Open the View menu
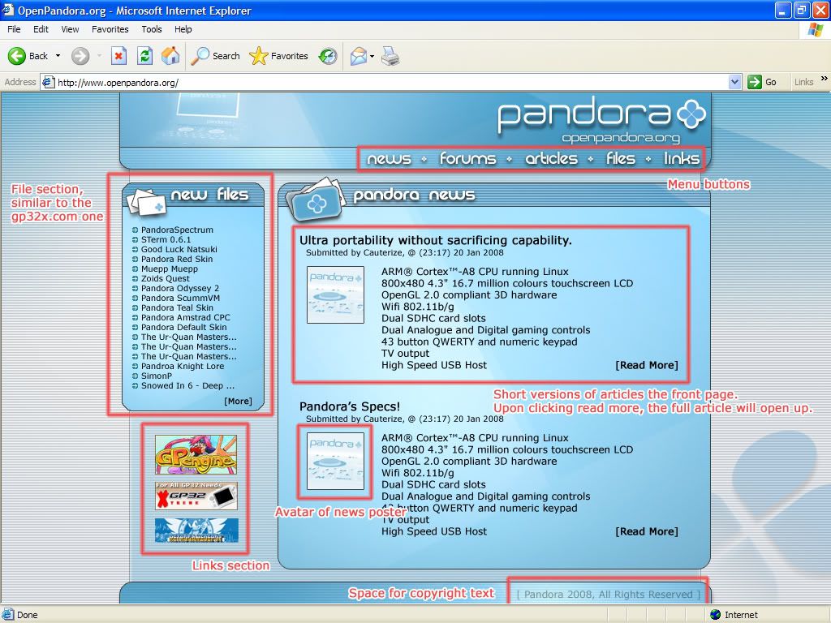This screenshot has height=623, width=831. tap(70, 29)
